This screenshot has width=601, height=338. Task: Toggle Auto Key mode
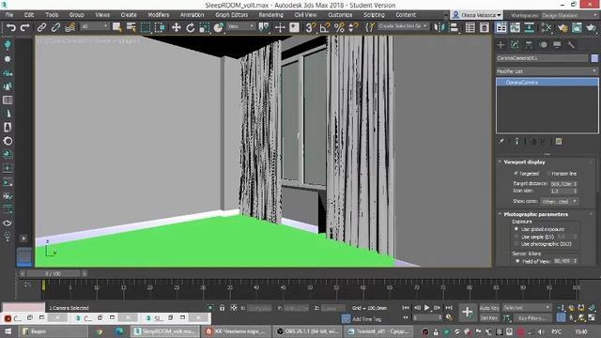coord(489,308)
